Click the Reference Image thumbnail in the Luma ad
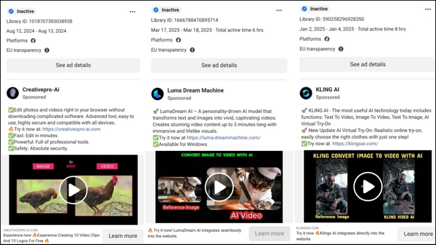This screenshot has width=436, height=245. pyautogui.click(x=180, y=189)
